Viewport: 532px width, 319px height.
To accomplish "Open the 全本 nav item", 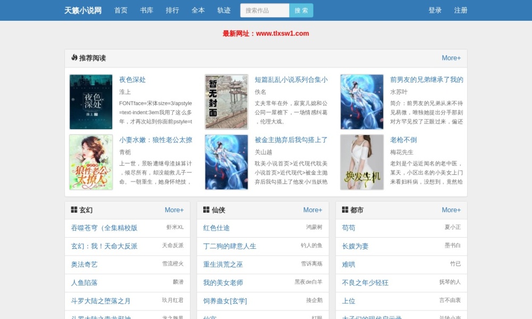I will (x=198, y=11).
